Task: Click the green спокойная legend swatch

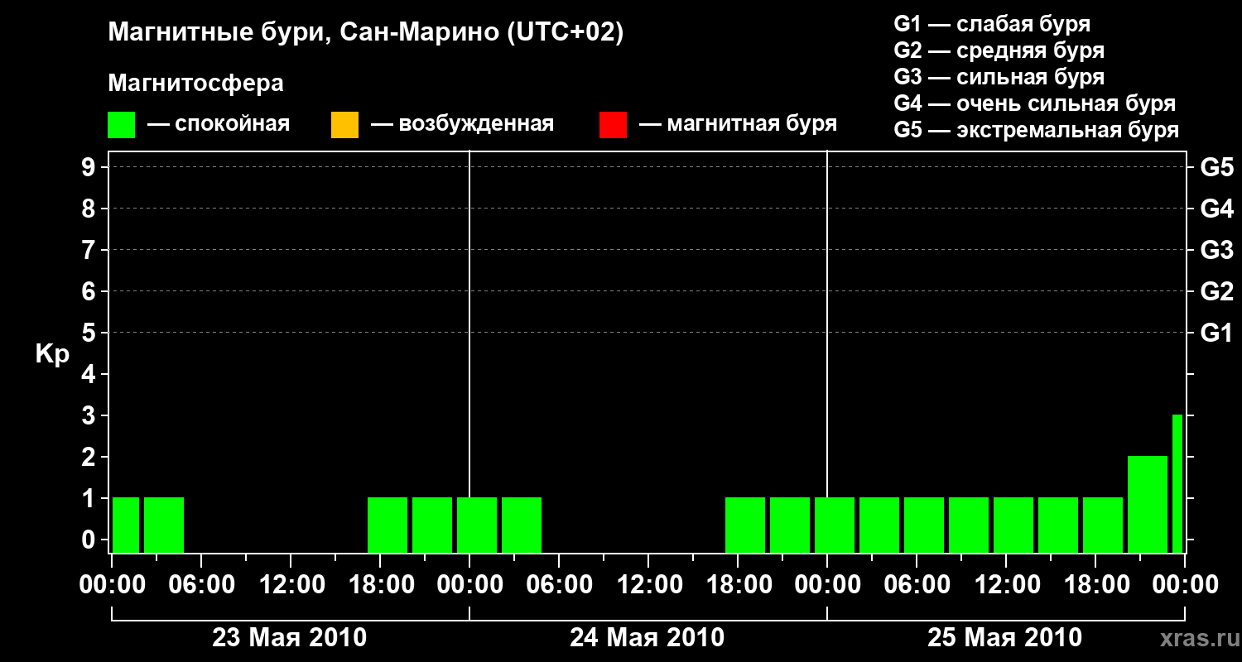Action: tap(121, 125)
